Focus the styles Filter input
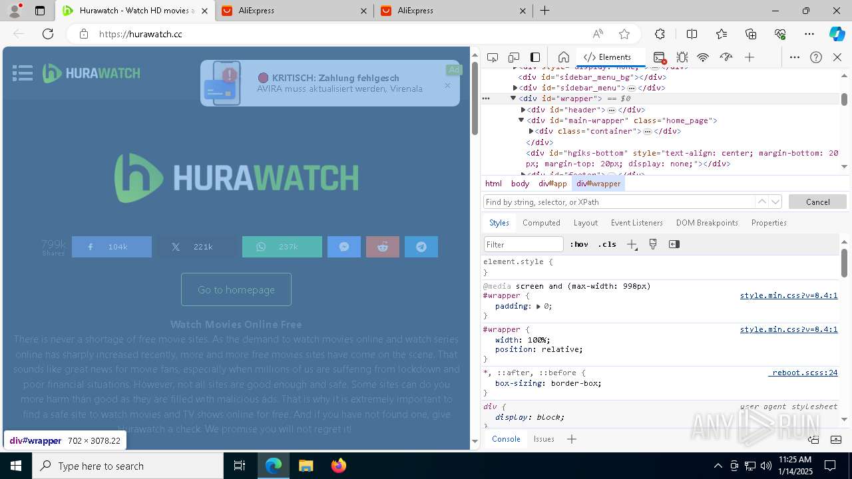This screenshot has height=479, width=852. pos(524,244)
